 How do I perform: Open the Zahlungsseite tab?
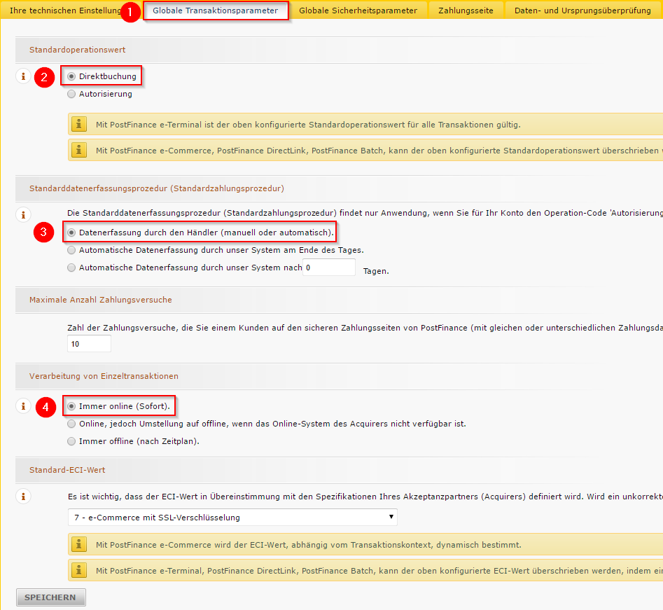pos(466,11)
